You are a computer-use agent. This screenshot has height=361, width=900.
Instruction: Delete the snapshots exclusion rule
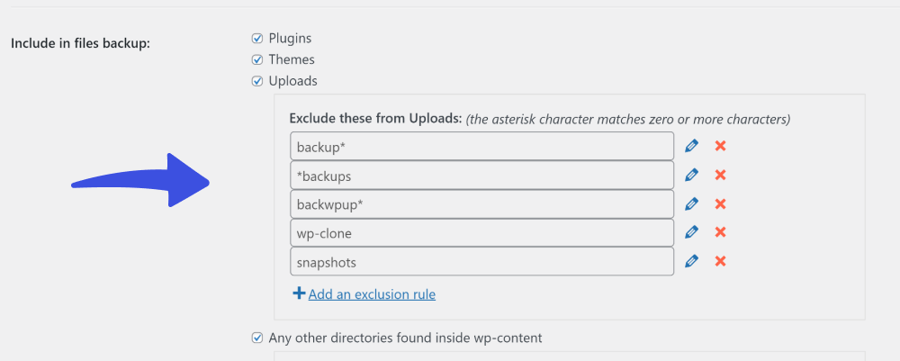point(720,261)
